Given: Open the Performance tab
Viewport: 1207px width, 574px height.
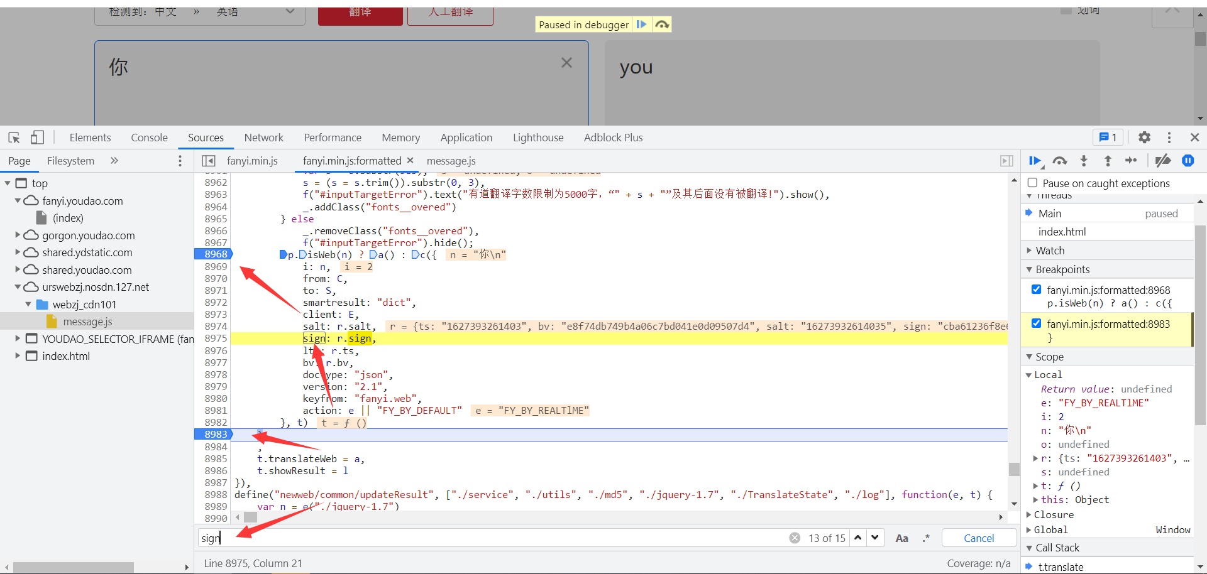Looking at the screenshot, I should (333, 138).
